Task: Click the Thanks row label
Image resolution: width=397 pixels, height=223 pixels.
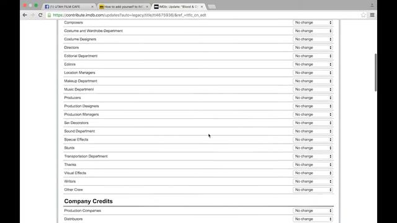Action: (70, 165)
